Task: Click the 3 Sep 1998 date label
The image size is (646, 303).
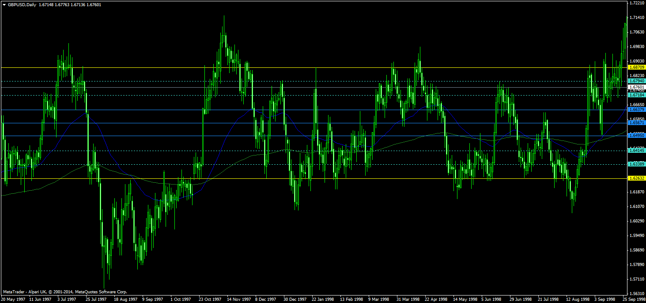Action: click(x=605, y=299)
